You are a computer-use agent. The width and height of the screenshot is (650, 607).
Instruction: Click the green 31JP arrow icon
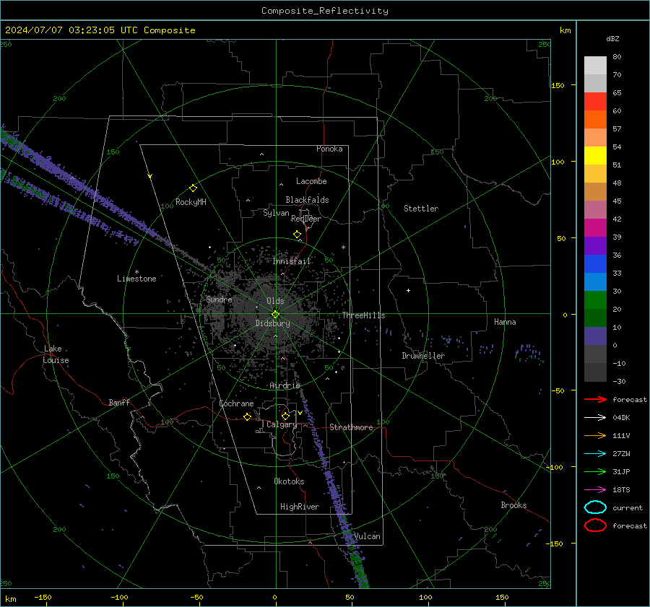pos(595,471)
